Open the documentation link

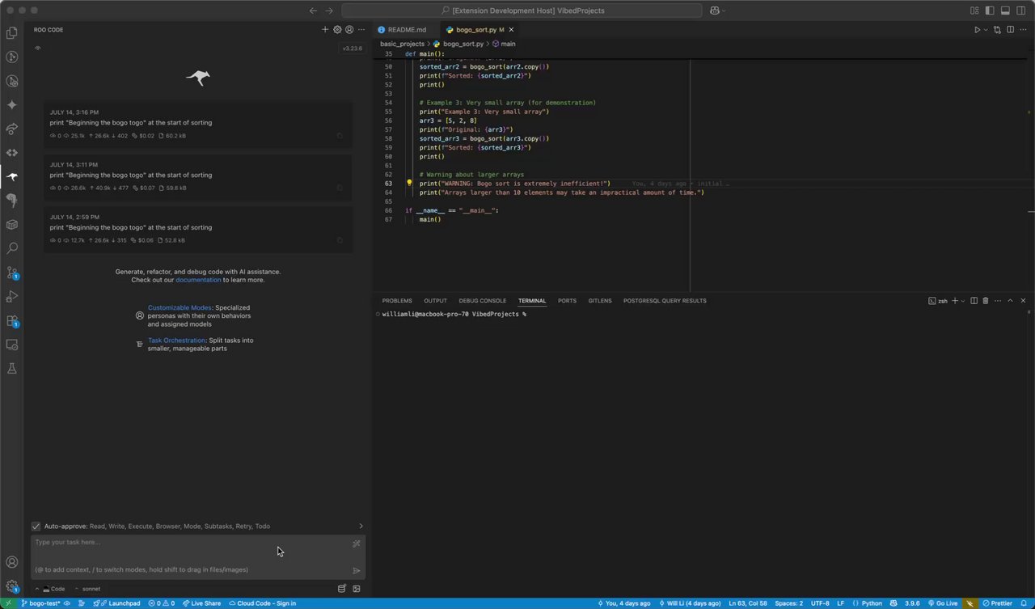198,280
